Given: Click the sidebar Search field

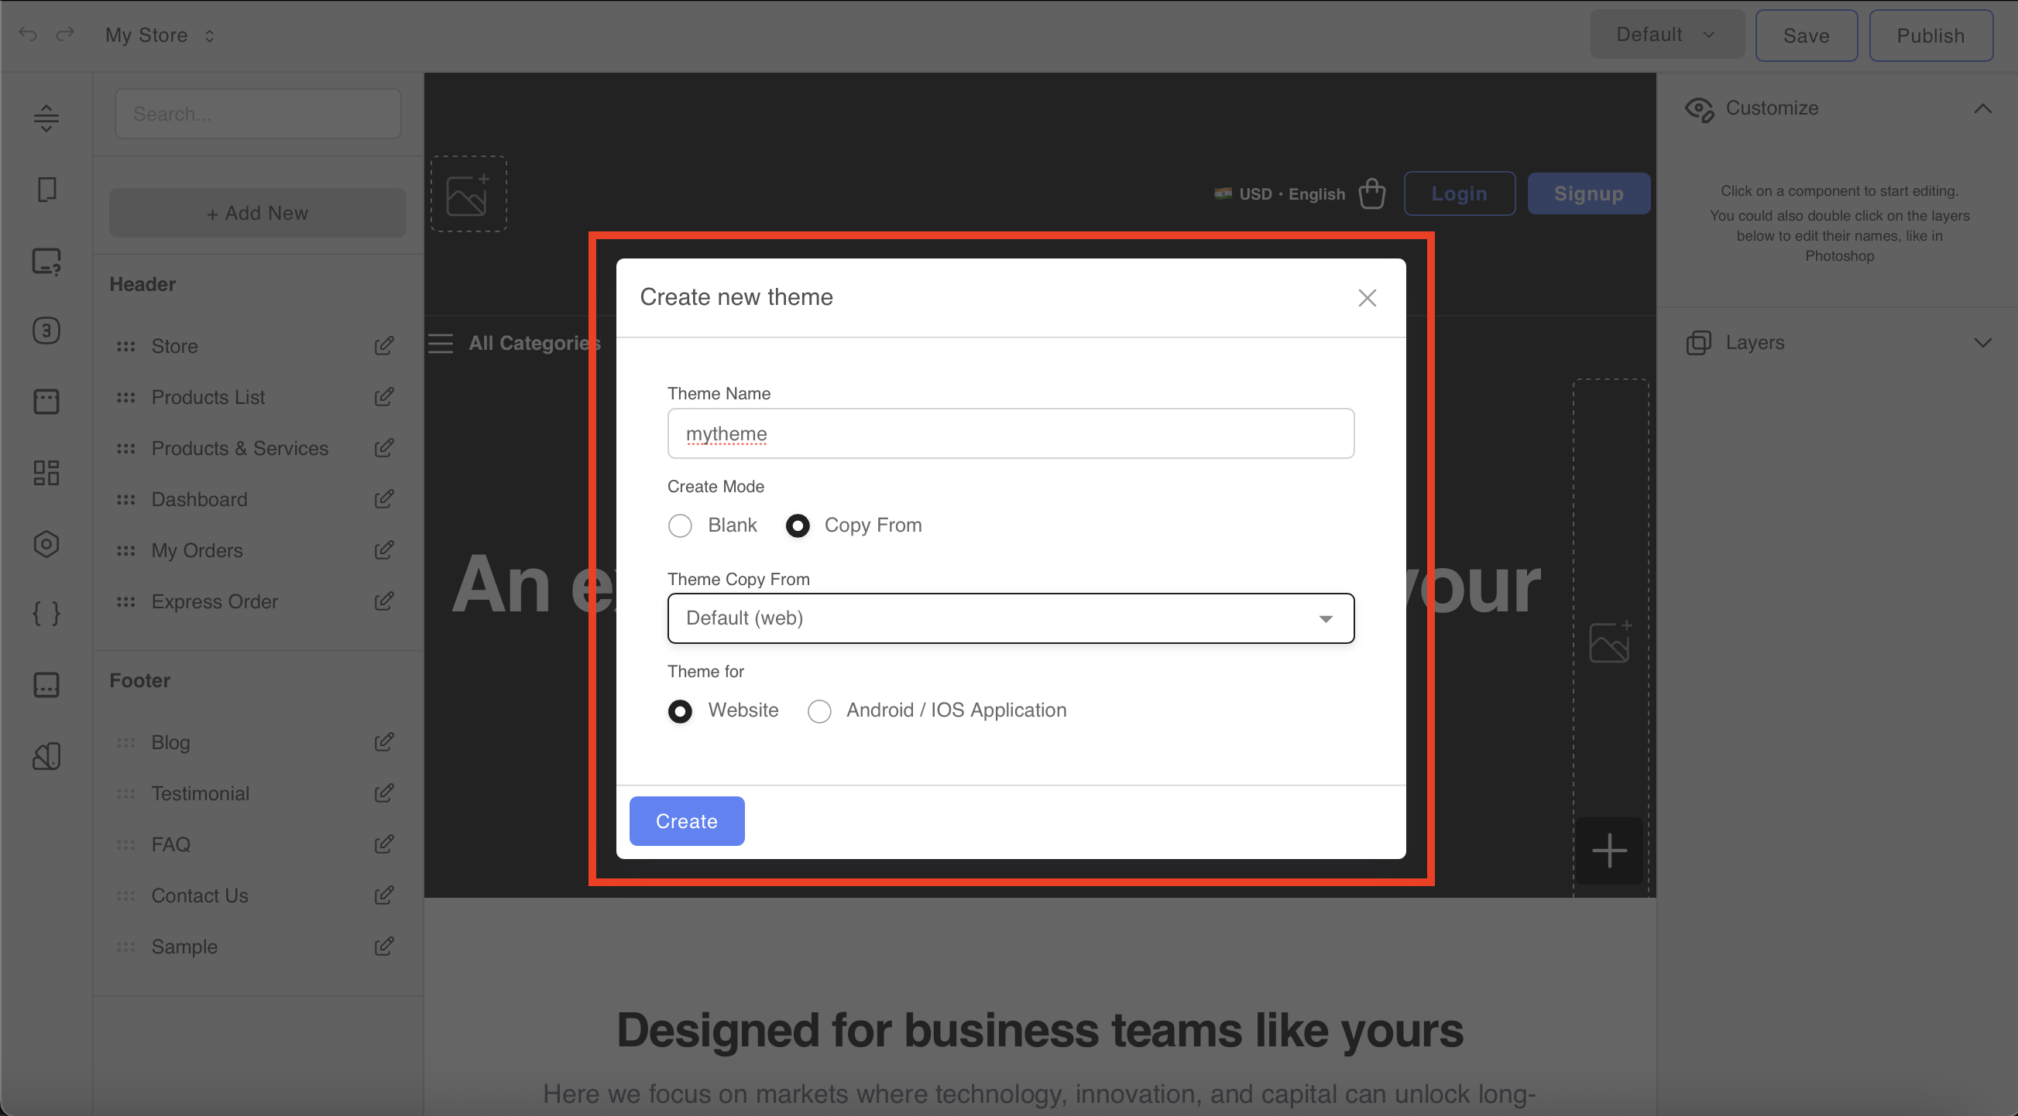Looking at the screenshot, I should tap(258, 115).
